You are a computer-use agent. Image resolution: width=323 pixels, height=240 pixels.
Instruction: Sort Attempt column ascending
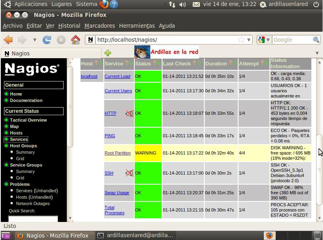[262, 63]
